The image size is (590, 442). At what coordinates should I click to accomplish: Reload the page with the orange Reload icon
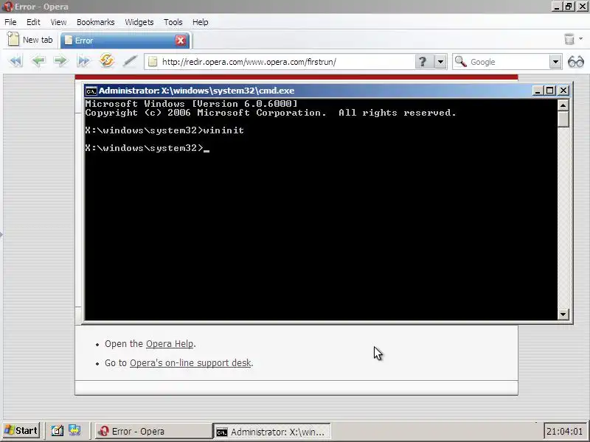[107, 60]
